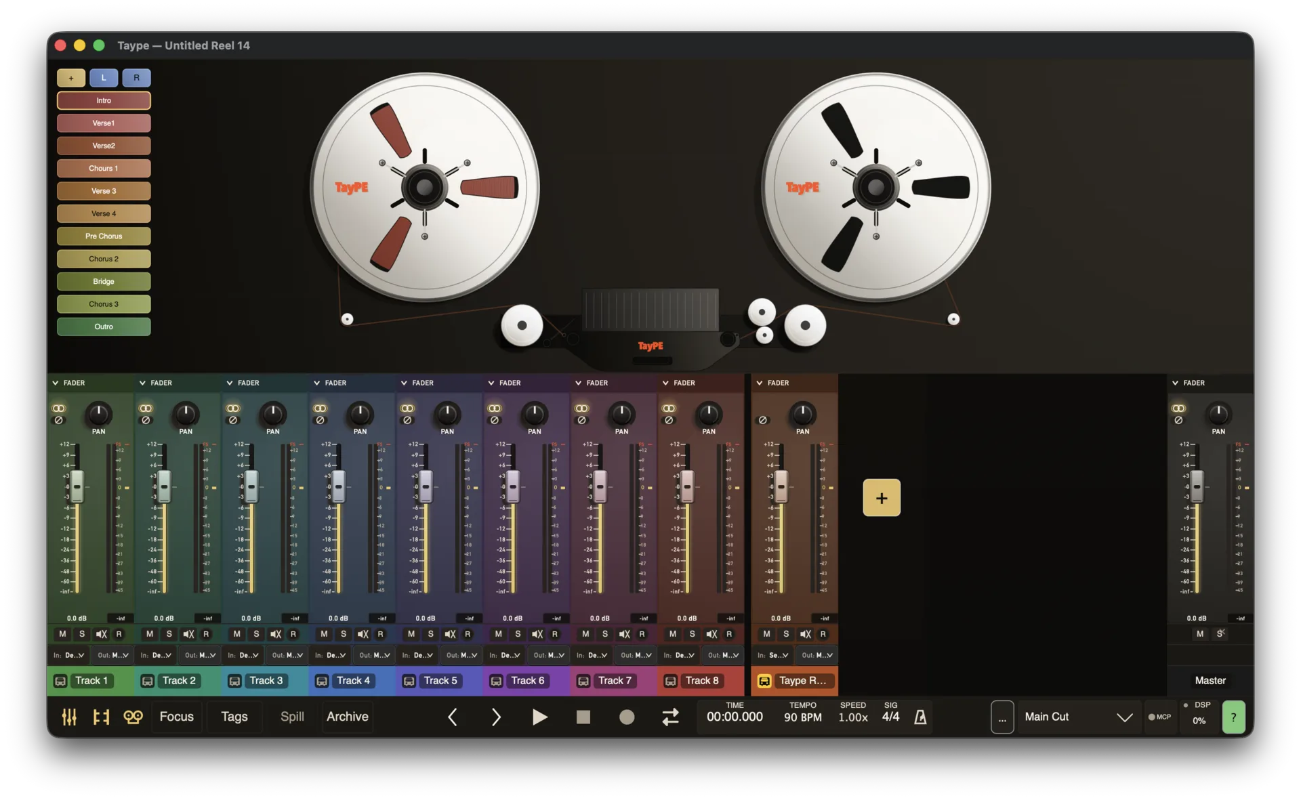Select the L locator tab
Image resolution: width=1301 pixels, height=800 pixels.
click(x=104, y=78)
